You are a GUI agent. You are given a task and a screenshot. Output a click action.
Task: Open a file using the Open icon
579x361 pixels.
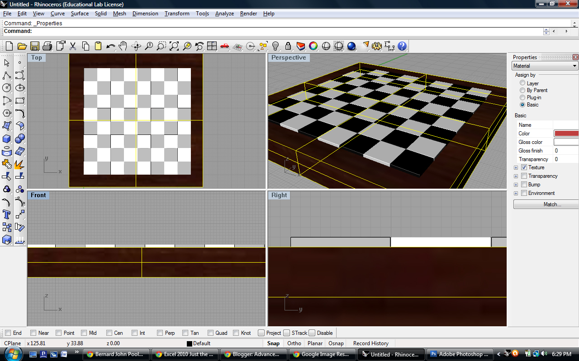[22, 46]
